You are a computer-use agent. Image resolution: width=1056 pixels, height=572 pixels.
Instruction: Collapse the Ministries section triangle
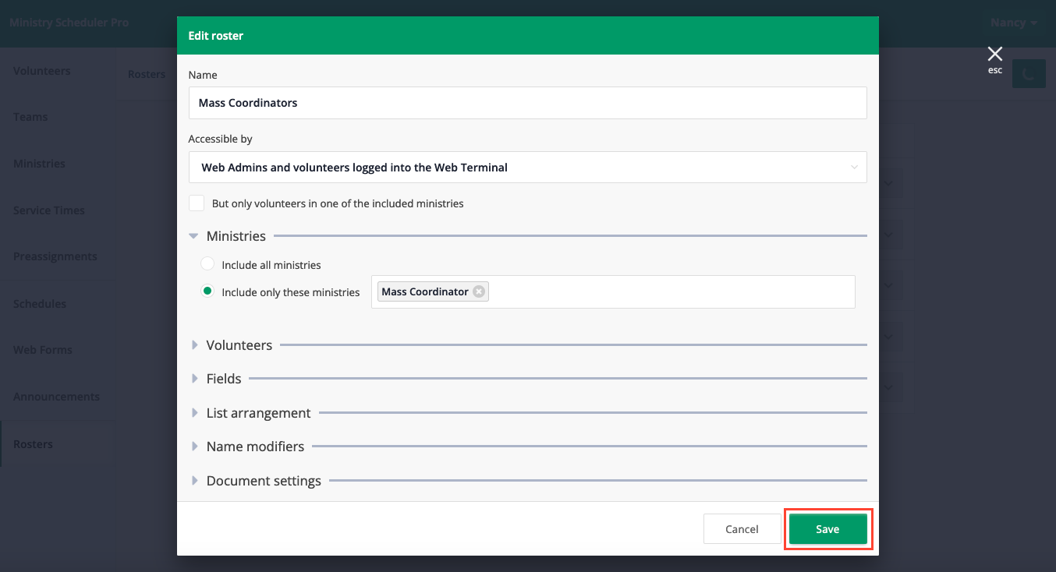click(x=193, y=236)
